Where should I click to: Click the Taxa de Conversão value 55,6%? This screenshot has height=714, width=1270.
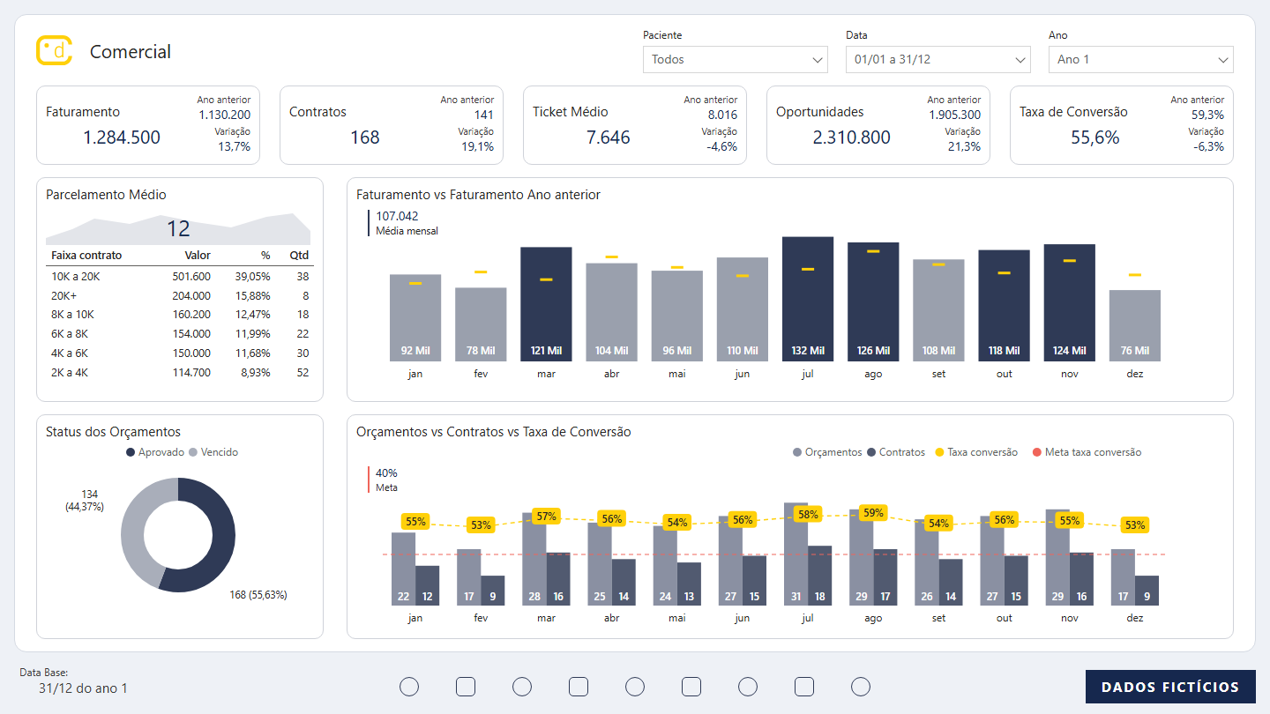click(1095, 138)
